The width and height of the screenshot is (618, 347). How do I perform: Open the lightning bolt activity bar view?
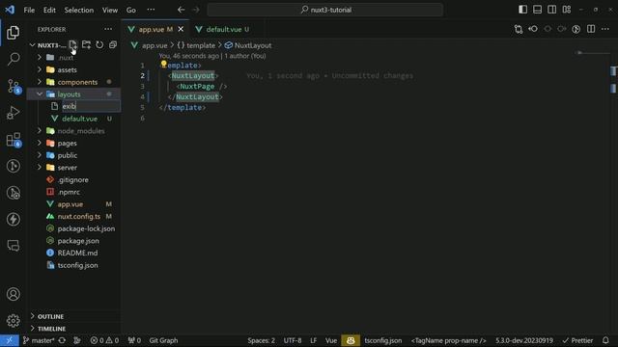tap(13, 219)
